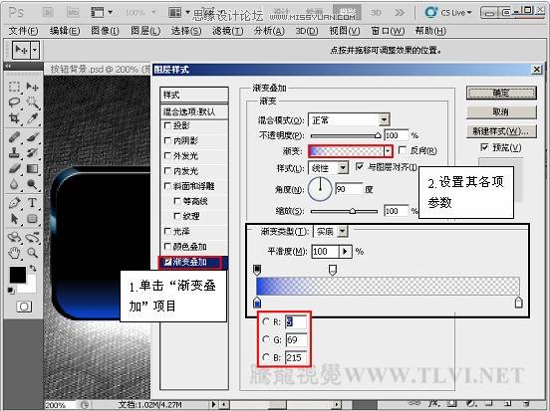Select the History Brush tool
This screenshot has width=550, height=411.
pyautogui.click(x=32, y=153)
